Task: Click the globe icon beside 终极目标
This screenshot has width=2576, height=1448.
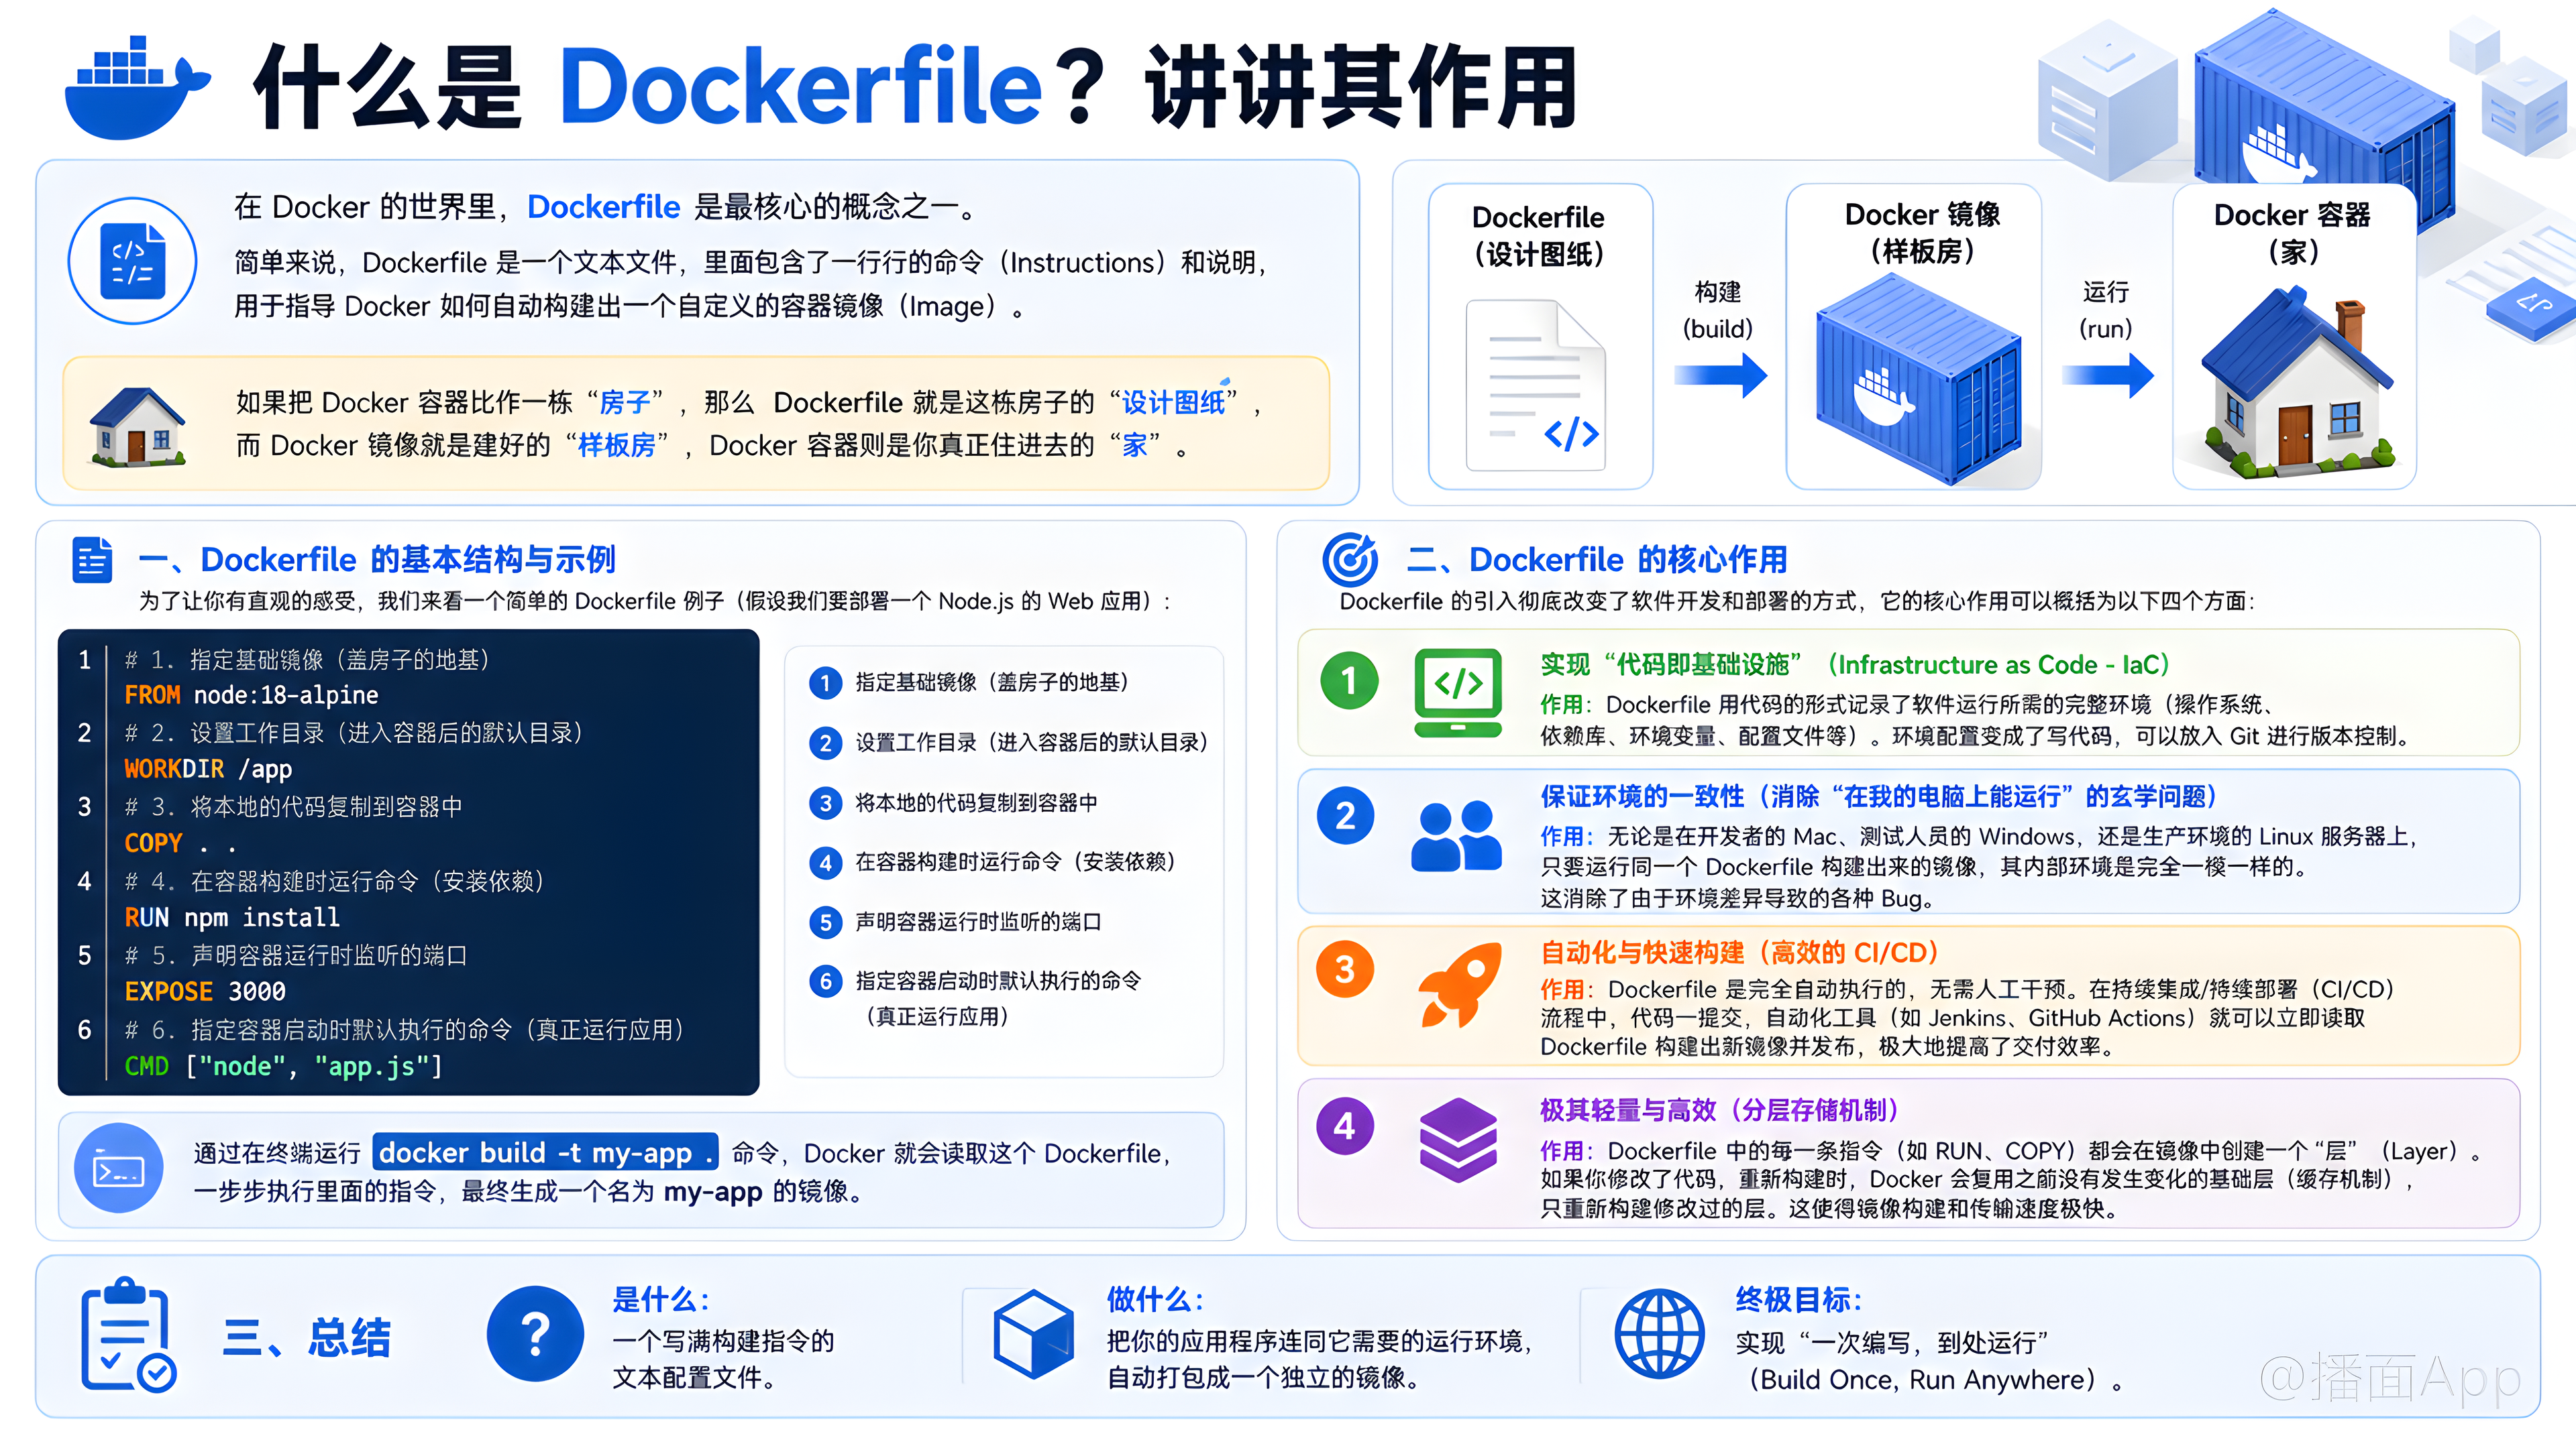Action: coord(1660,1334)
